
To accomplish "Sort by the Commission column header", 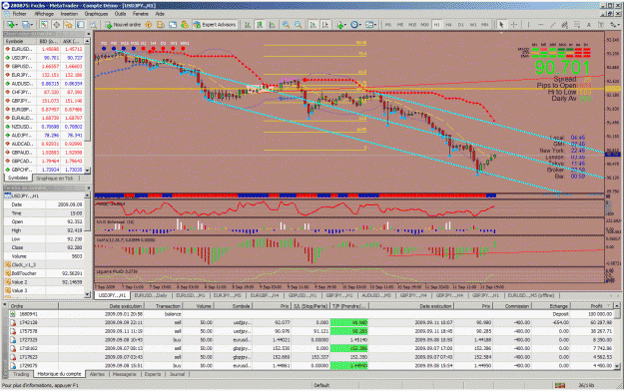I will pos(511,306).
